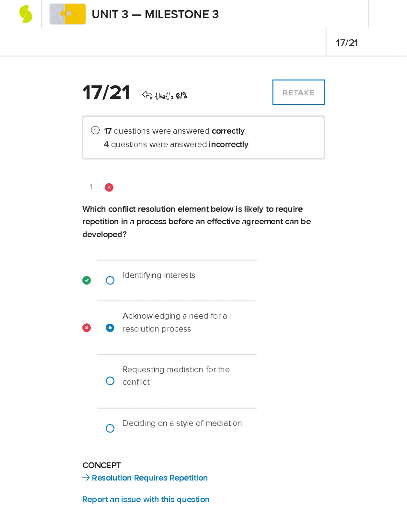The image size is (407, 527).
Task: Click Report an issue with this question
Action: pyautogui.click(x=146, y=500)
